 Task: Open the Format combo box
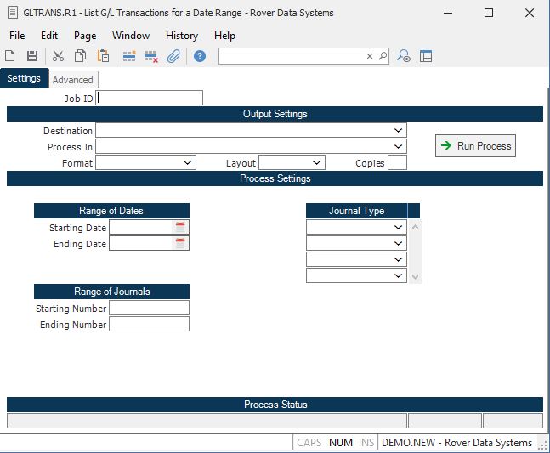point(188,162)
